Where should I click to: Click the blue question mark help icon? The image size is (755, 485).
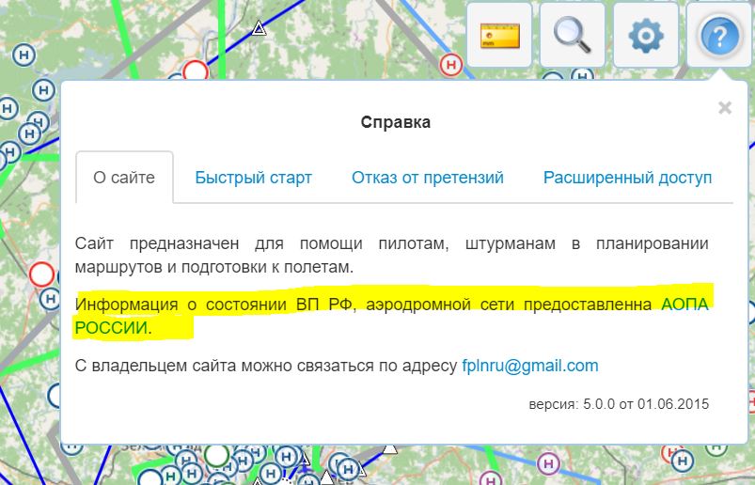tap(718, 35)
